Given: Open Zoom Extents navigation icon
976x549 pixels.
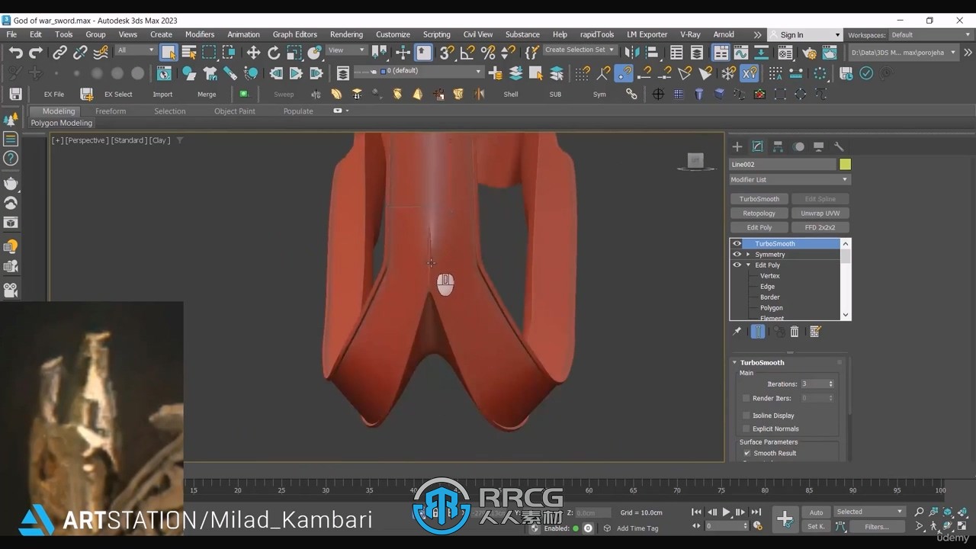Looking at the screenshot, I should tap(948, 512).
